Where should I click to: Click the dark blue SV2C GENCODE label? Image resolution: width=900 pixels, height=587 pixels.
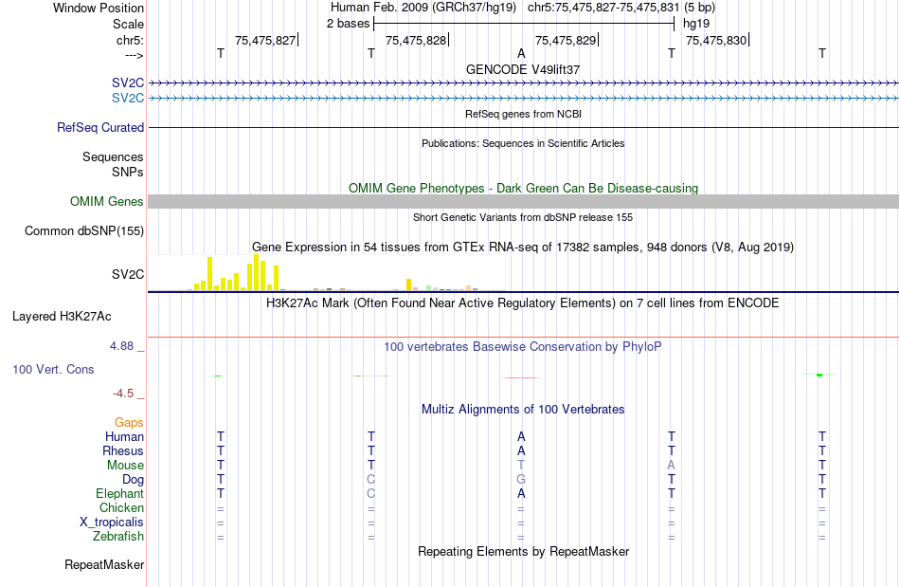click(x=128, y=83)
